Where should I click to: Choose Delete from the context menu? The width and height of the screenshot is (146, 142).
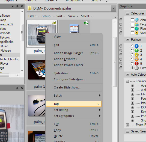tap(74, 136)
